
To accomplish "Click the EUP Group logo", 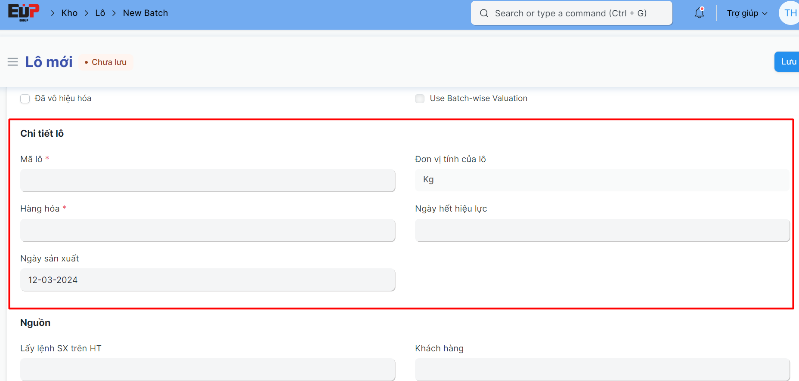I will (24, 12).
